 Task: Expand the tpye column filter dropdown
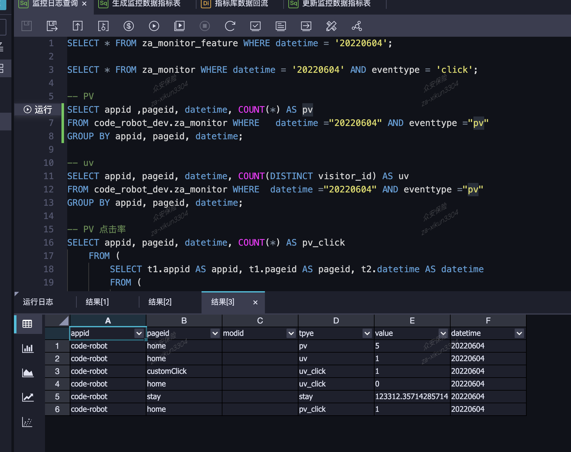[367, 333]
